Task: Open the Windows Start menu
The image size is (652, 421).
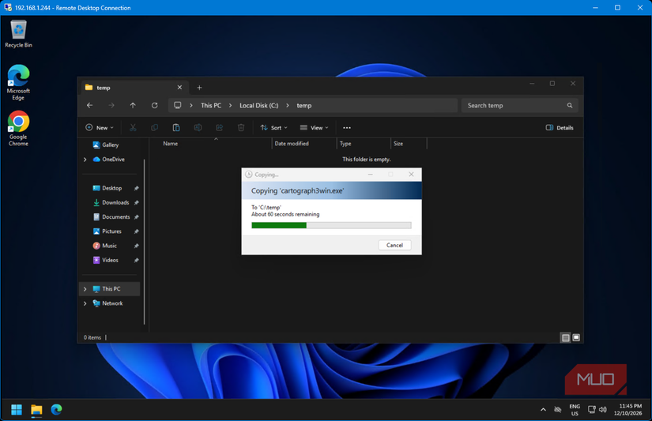Action: point(17,409)
